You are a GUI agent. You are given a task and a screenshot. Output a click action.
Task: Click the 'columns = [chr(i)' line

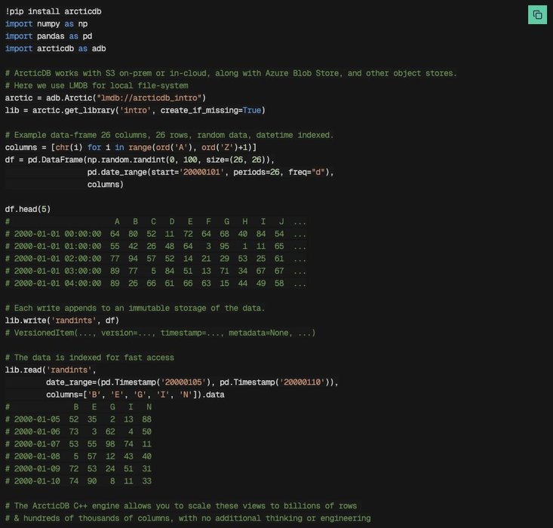tap(131, 147)
